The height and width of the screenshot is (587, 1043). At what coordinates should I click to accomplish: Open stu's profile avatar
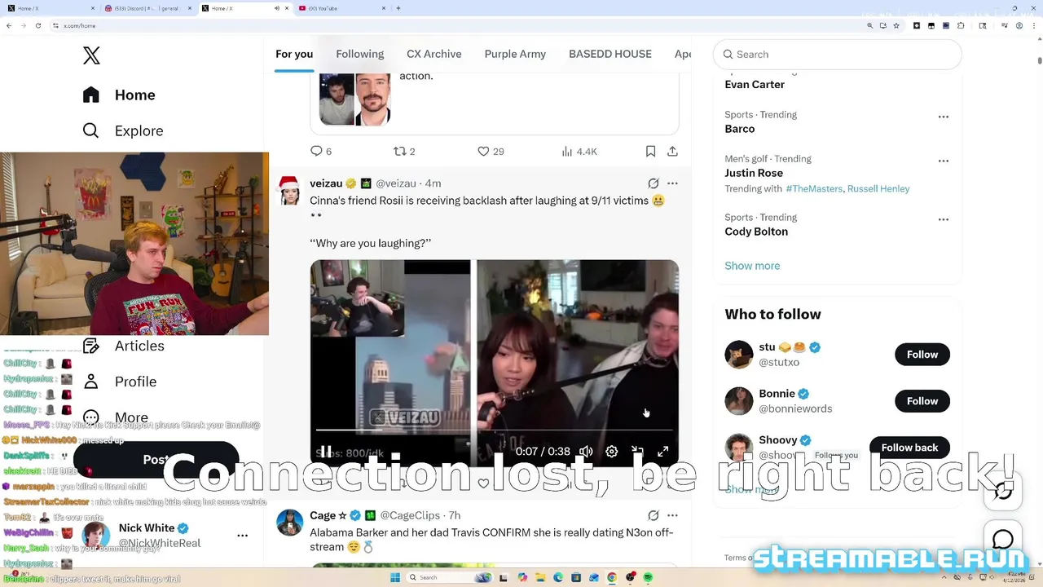click(x=739, y=355)
